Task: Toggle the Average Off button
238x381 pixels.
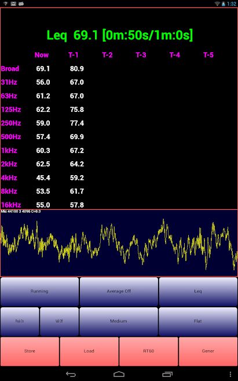Action: click(x=119, y=291)
